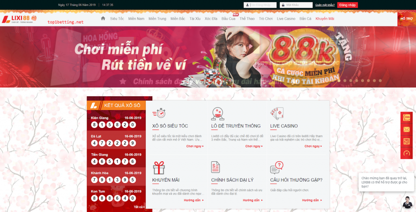The width and height of the screenshot is (416, 212).
Task: Click Chơi ngay under Live Casino
Action: coord(313,146)
